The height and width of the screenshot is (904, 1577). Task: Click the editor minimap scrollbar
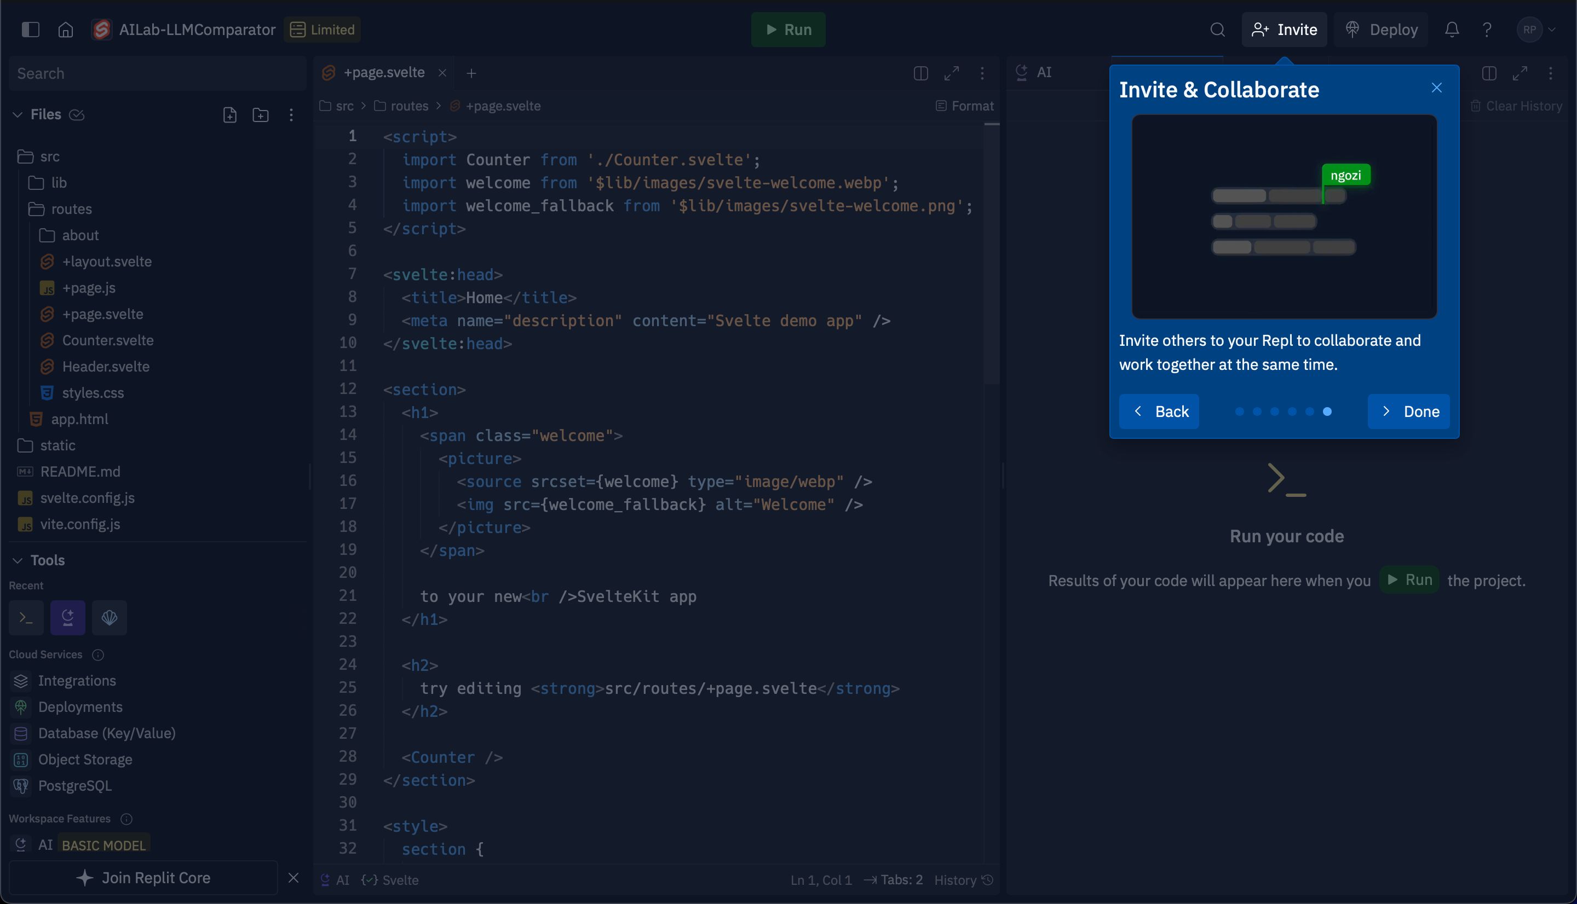[x=992, y=254]
